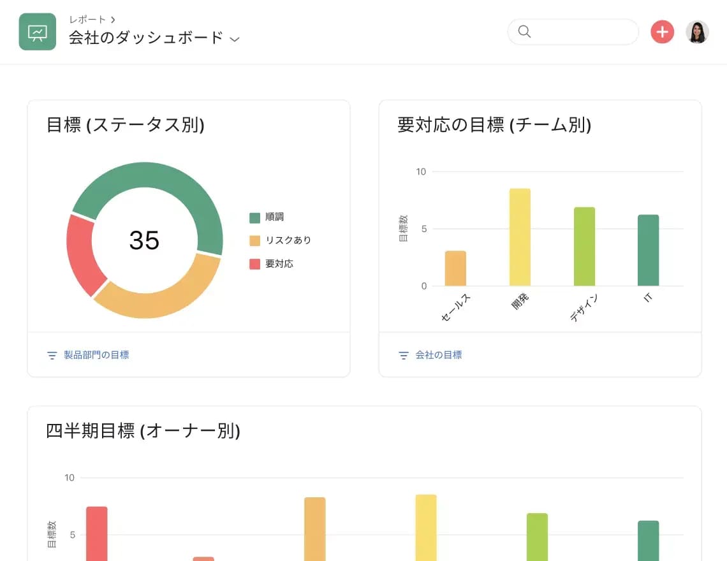The height and width of the screenshot is (561, 727).
Task: Click the filter icon beside 会社の目標
Action: pyautogui.click(x=404, y=355)
